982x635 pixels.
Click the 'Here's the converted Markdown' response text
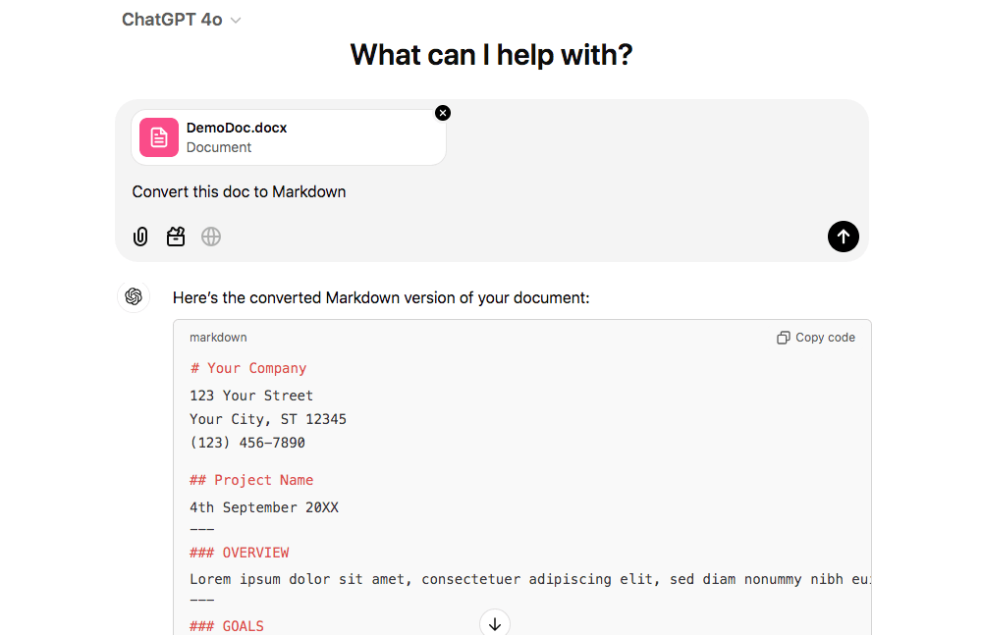tap(381, 297)
